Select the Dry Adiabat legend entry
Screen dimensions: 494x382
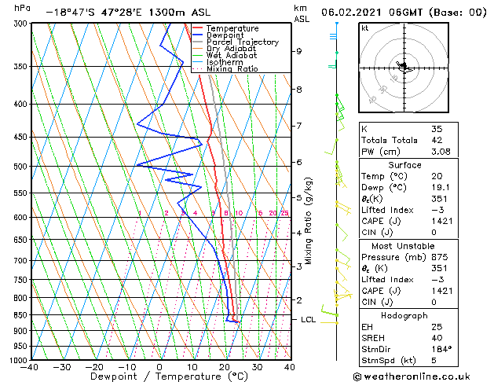coord(229,49)
